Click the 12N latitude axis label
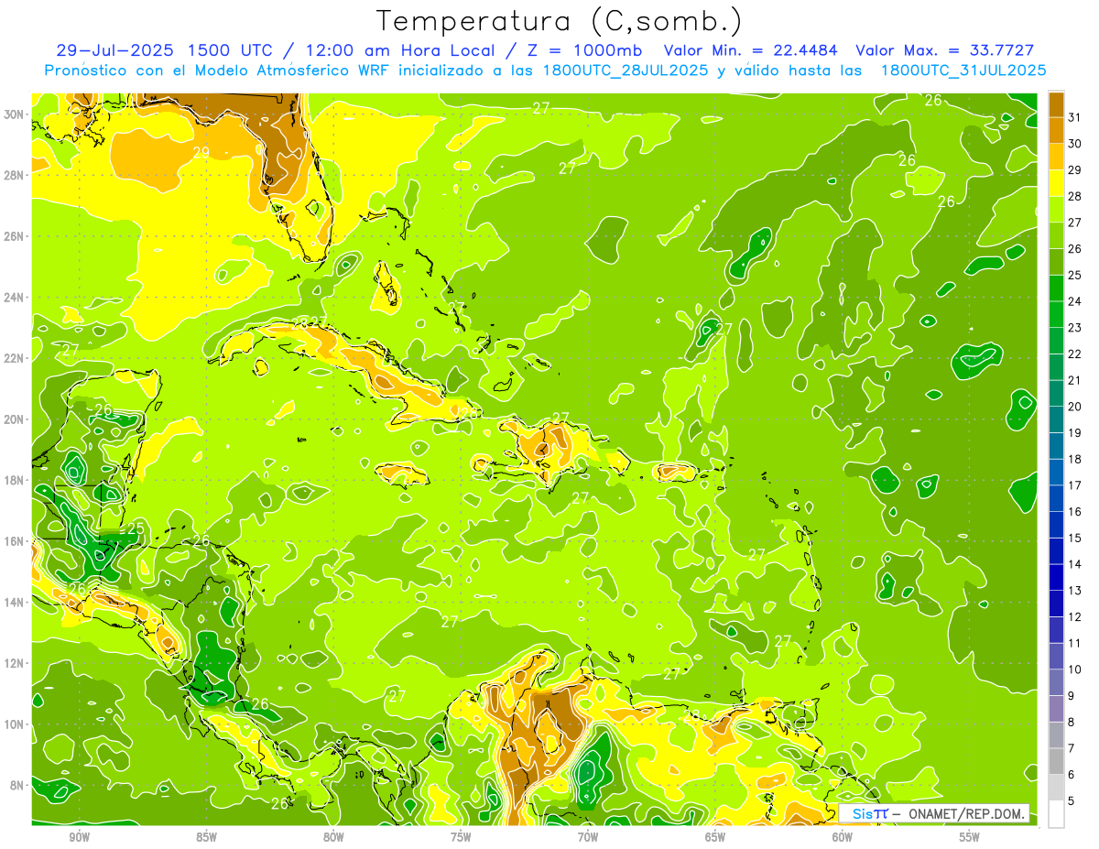1099x849 pixels. coord(15,663)
